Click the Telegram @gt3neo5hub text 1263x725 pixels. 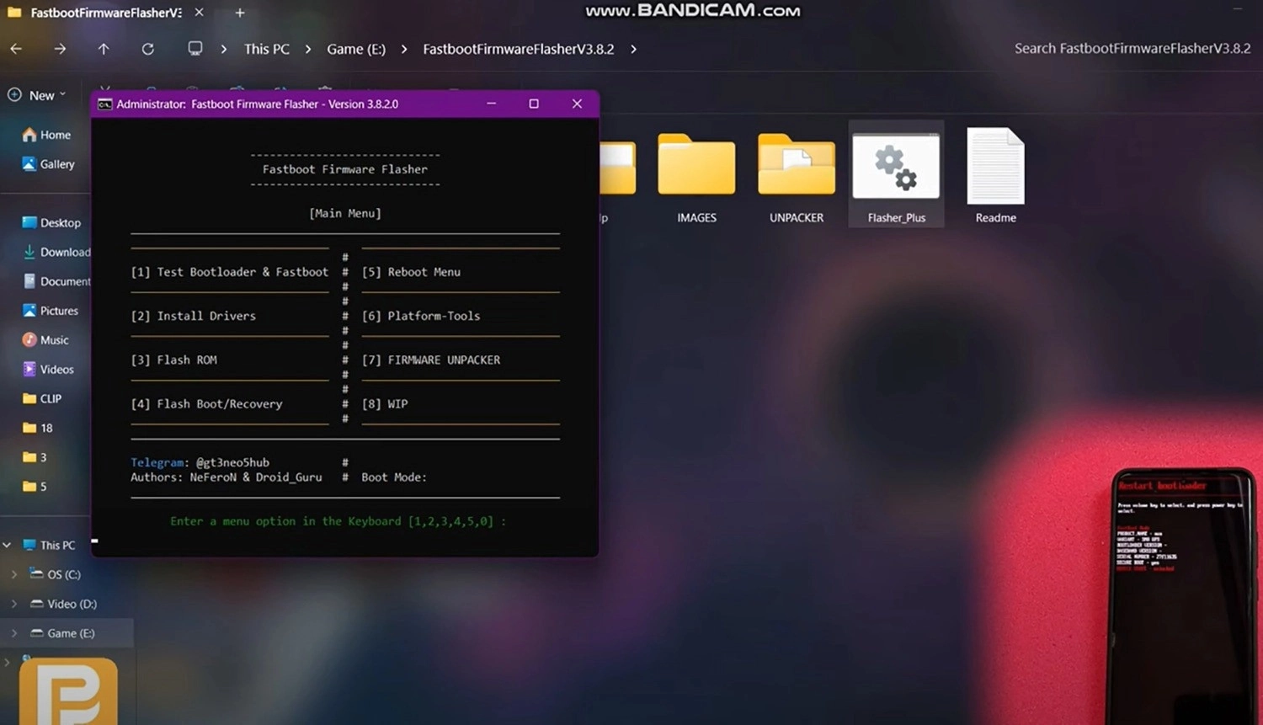[200, 462]
